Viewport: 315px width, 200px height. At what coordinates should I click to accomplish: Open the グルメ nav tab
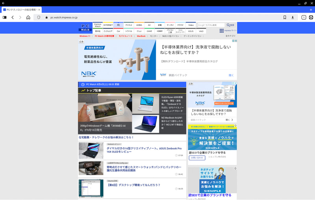coord(139,31)
